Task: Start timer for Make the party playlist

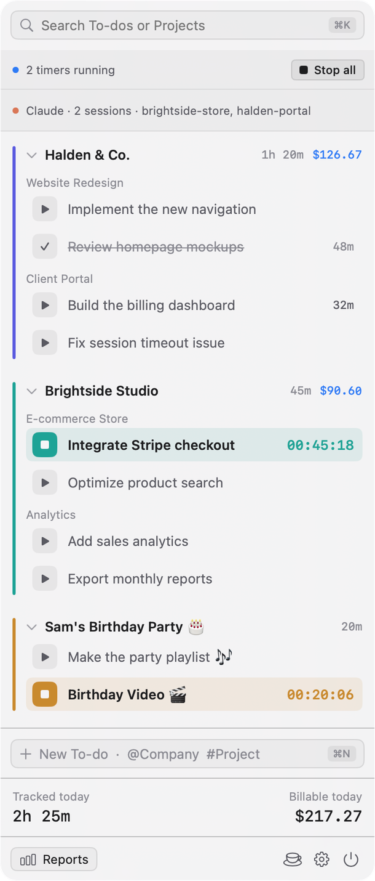Action: pos(45,657)
